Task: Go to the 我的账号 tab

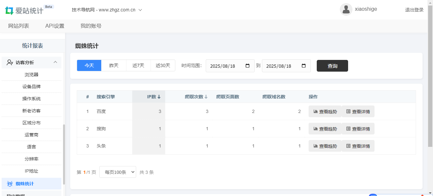Action: (91, 26)
